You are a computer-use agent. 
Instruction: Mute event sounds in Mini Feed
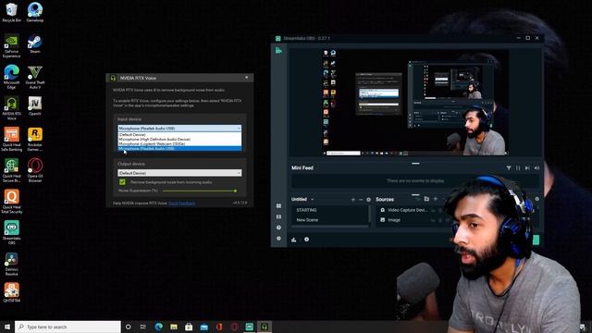pyautogui.click(x=536, y=168)
